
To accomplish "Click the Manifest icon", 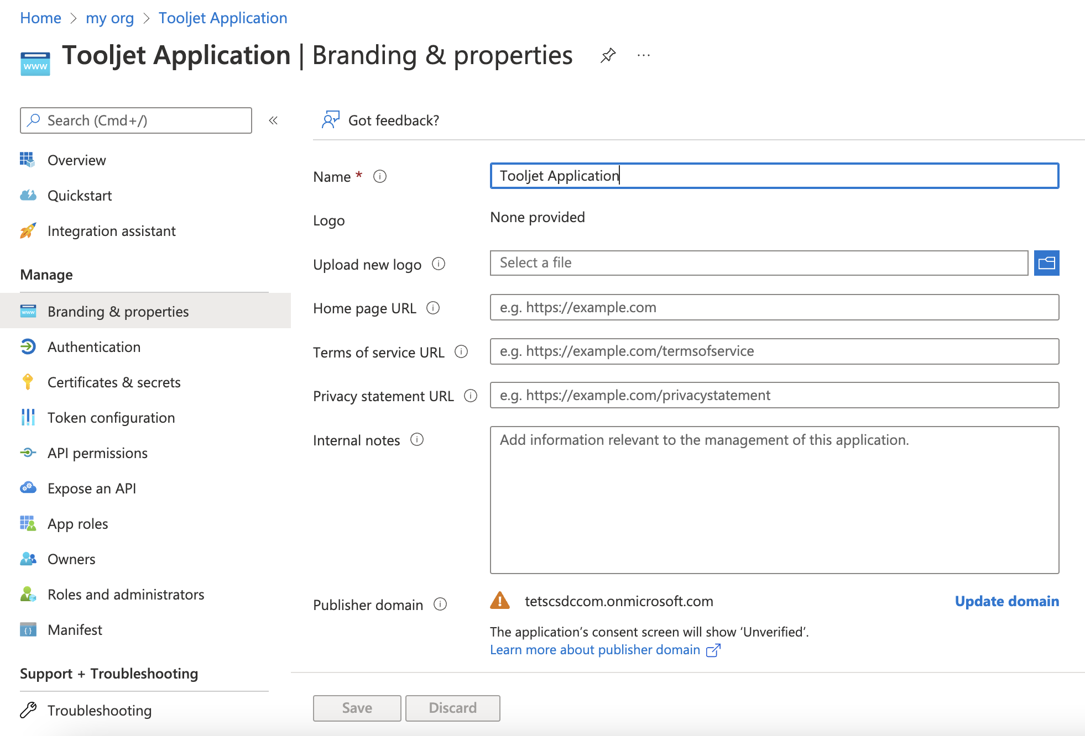I will [x=28, y=629].
